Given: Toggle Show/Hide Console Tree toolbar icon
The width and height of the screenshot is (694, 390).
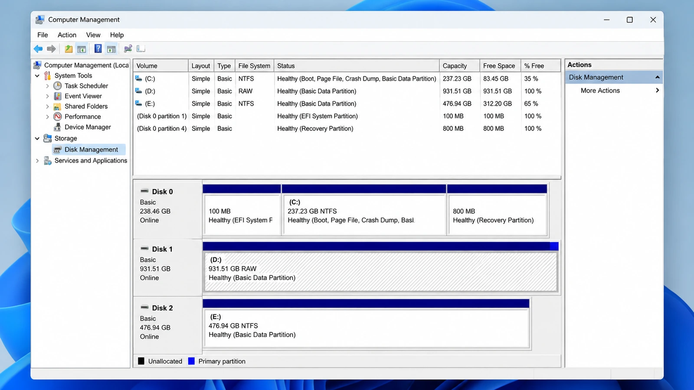Looking at the screenshot, I should tap(82, 49).
